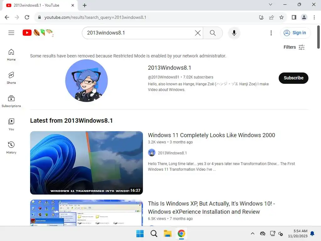The width and height of the screenshot is (321, 241).
Task: View site information padlock
Action: pos(39,17)
